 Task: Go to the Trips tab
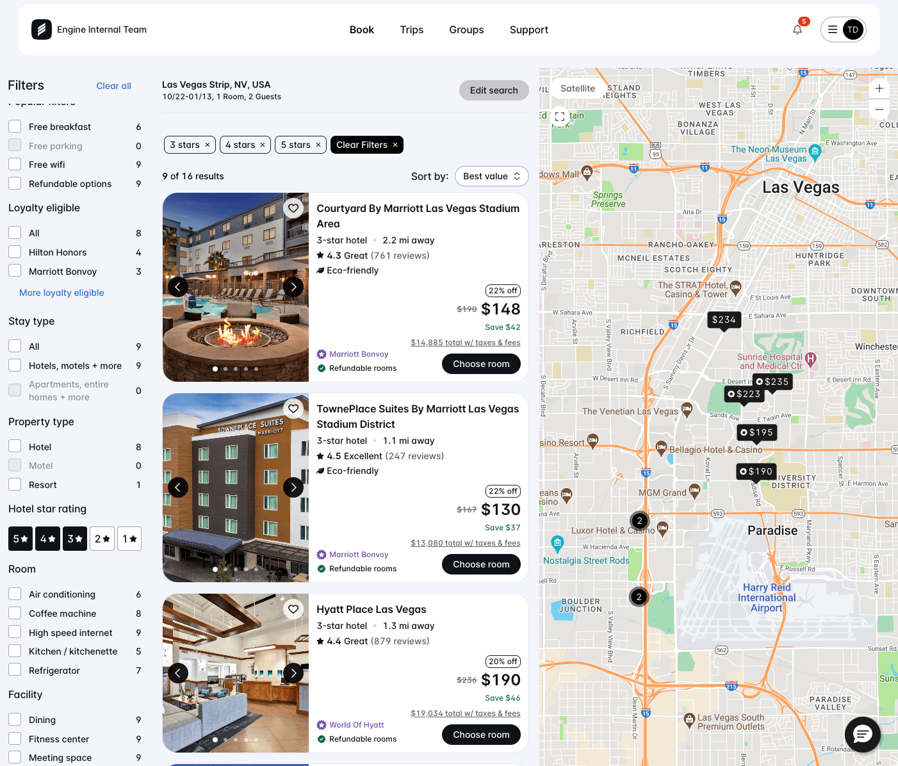click(x=411, y=29)
